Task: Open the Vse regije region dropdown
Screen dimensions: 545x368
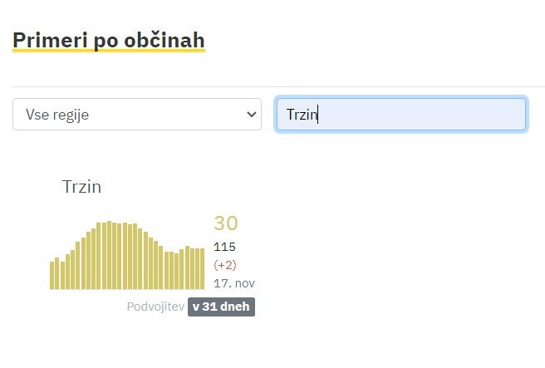Action: [x=137, y=115]
